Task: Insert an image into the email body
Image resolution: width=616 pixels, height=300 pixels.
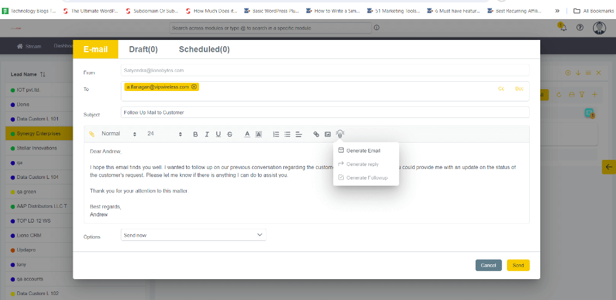Action: pyautogui.click(x=328, y=134)
